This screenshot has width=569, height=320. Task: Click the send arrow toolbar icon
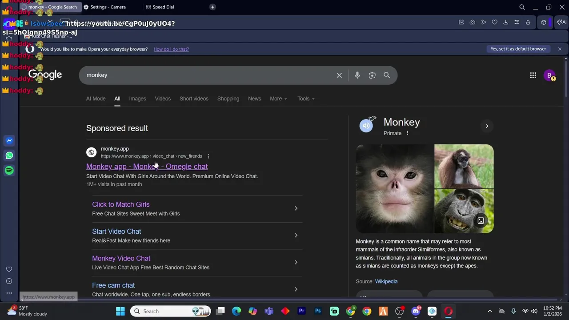pos(483,22)
